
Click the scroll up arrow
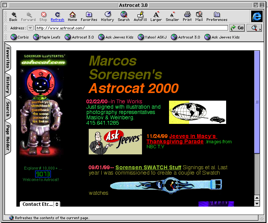point(257,198)
